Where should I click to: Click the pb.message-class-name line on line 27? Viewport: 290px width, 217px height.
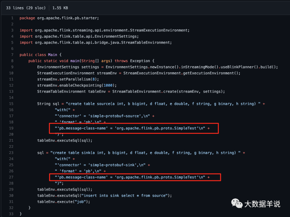click(132, 177)
